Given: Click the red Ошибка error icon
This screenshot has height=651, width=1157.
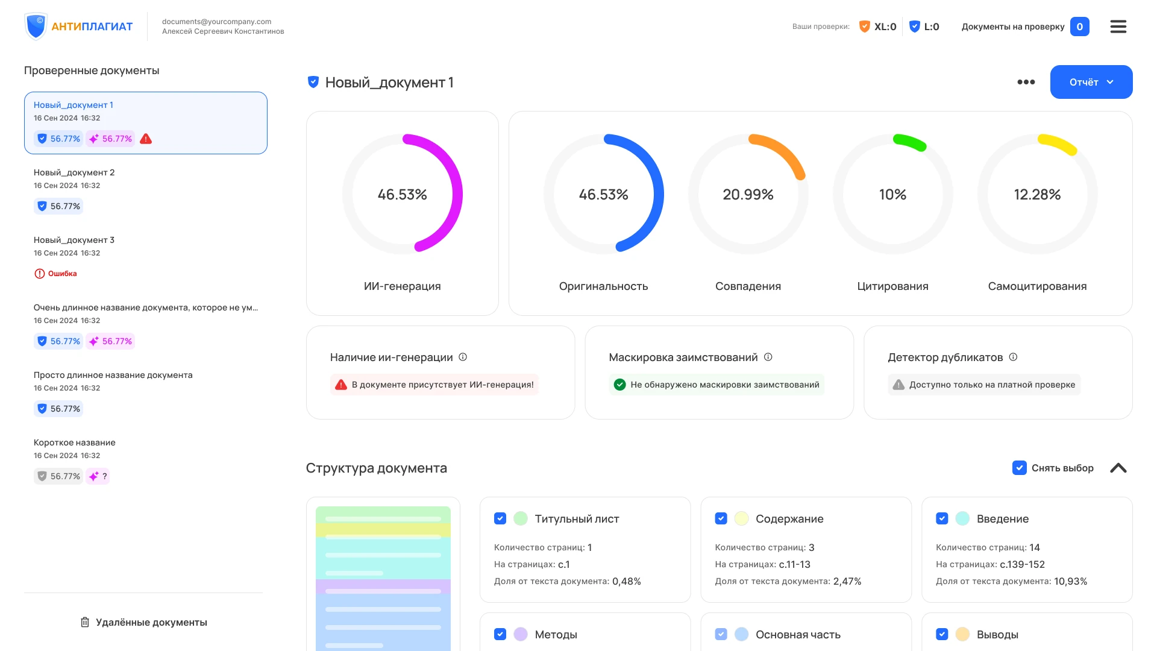Looking at the screenshot, I should 39,274.
